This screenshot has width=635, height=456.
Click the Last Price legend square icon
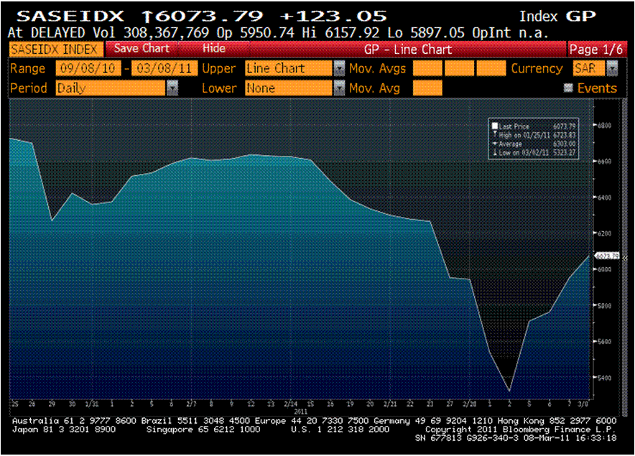click(494, 126)
